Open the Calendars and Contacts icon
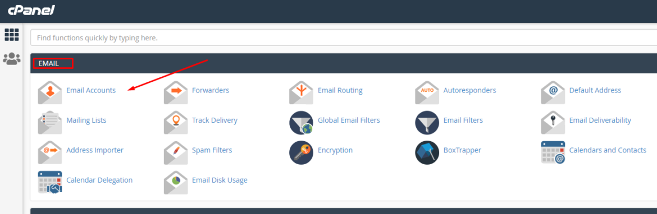Screen dimensions: 657x214 [553, 152]
